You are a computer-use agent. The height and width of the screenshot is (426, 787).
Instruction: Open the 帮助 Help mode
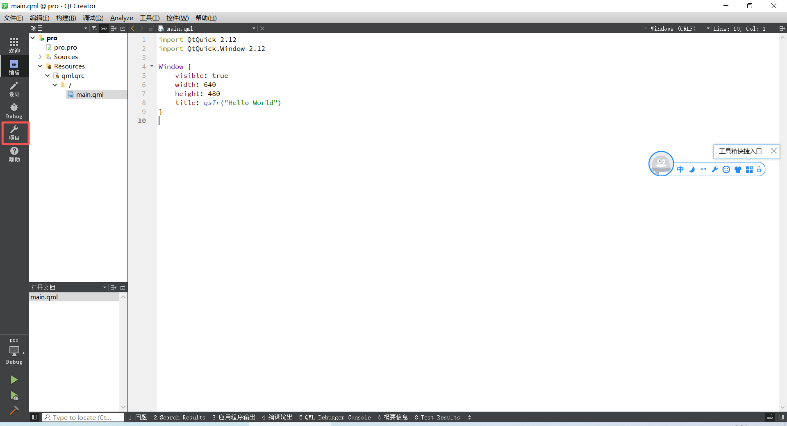(x=14, y=154)
